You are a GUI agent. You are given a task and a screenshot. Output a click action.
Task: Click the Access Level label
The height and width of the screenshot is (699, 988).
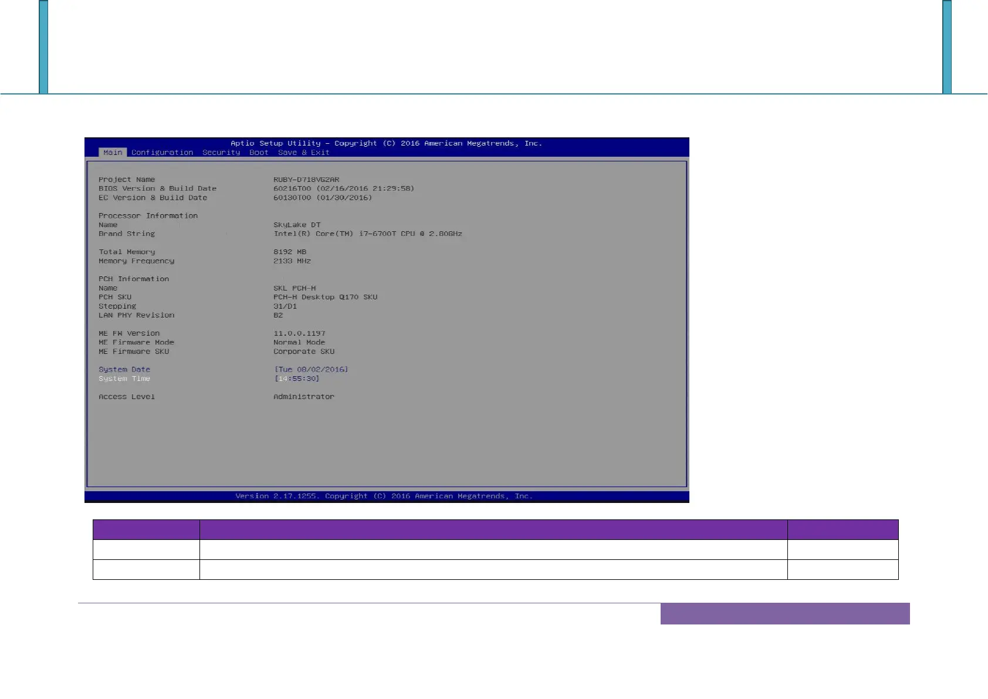127,397
